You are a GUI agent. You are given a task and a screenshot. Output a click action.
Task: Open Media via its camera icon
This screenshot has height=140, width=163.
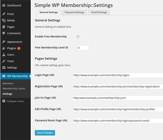4,20
